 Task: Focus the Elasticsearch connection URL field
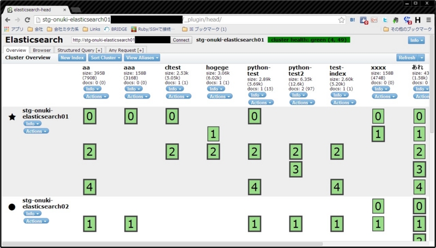(x=121, y=40)
